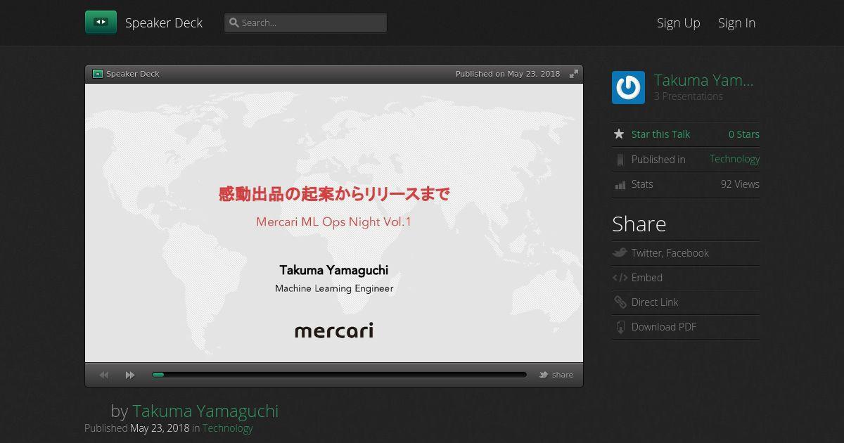This screenshot has height=443, width=844.
Task: Open the Embed code option
Action: pyautogui.click(x=647, y=278)
